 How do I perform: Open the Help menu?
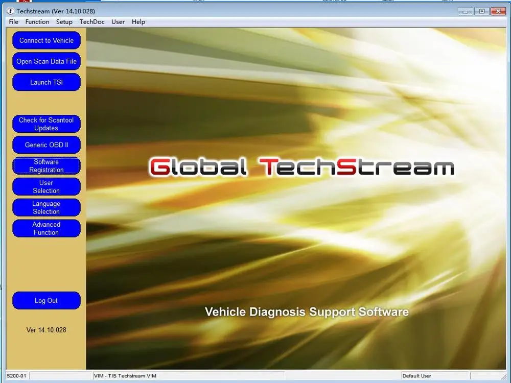pyautogui.click(x=138, y=21)
